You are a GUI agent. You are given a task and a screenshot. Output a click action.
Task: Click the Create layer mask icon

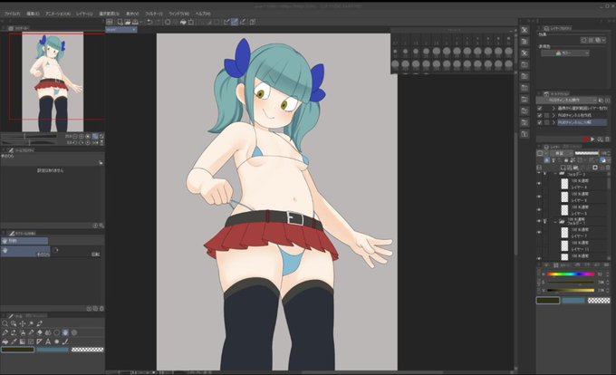click(595, 168)
